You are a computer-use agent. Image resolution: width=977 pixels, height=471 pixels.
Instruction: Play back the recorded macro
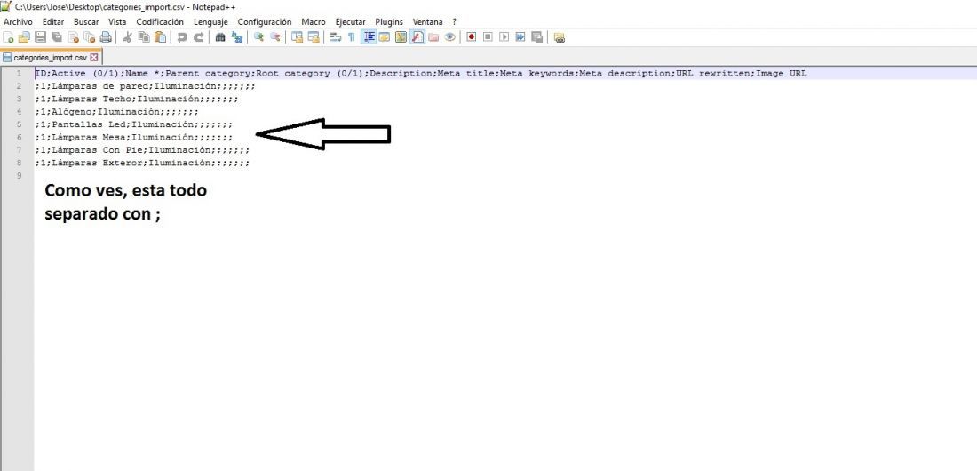click(x=504, y=37)
